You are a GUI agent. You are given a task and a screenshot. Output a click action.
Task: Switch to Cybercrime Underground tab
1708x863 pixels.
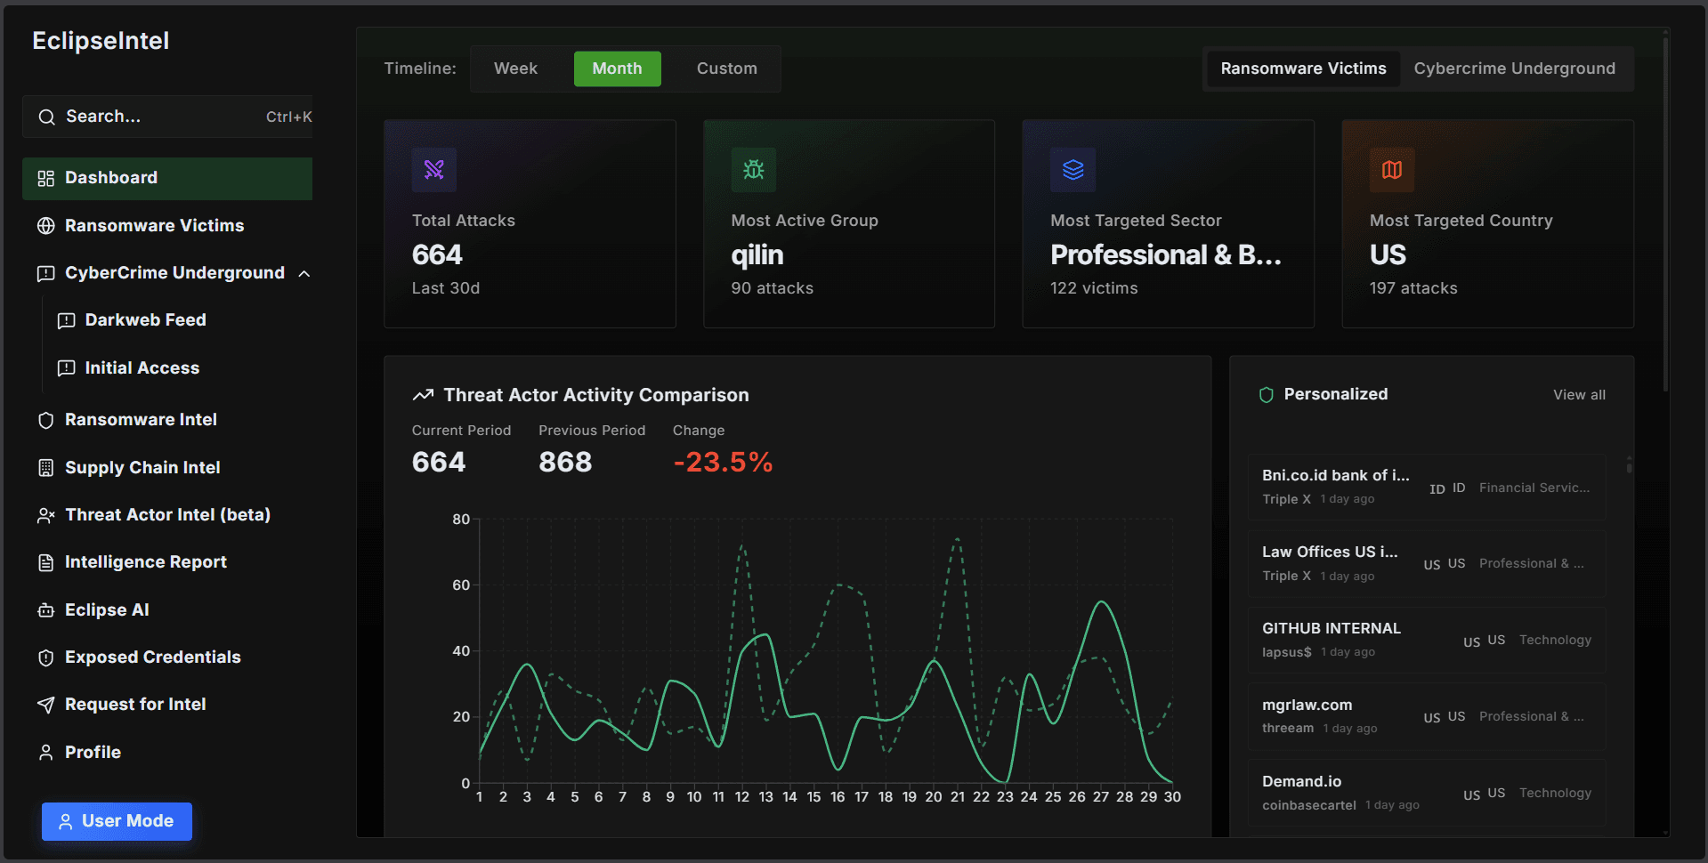(1515, 69)
